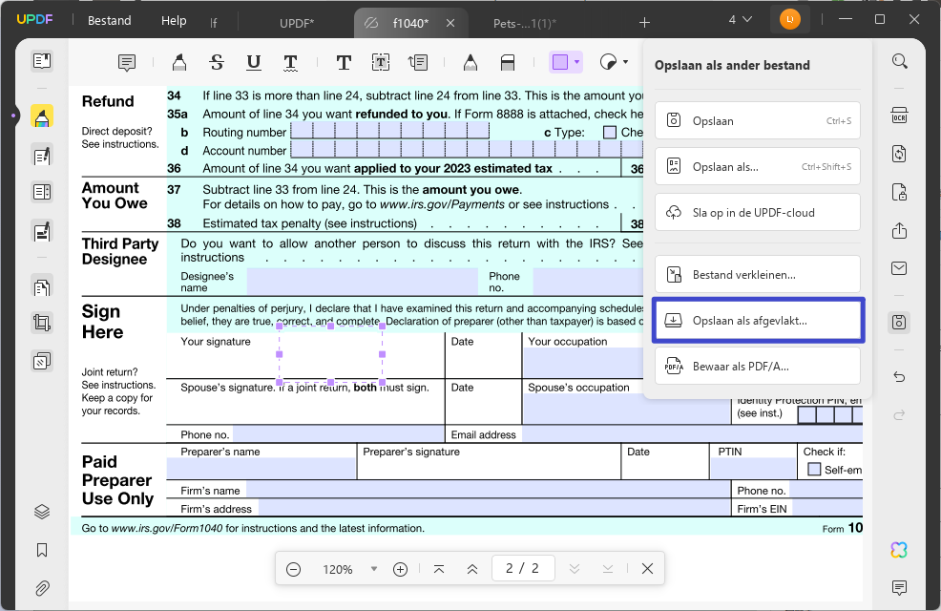Open Protect with password tool
The image size is (941, 611).
[899, 192]
